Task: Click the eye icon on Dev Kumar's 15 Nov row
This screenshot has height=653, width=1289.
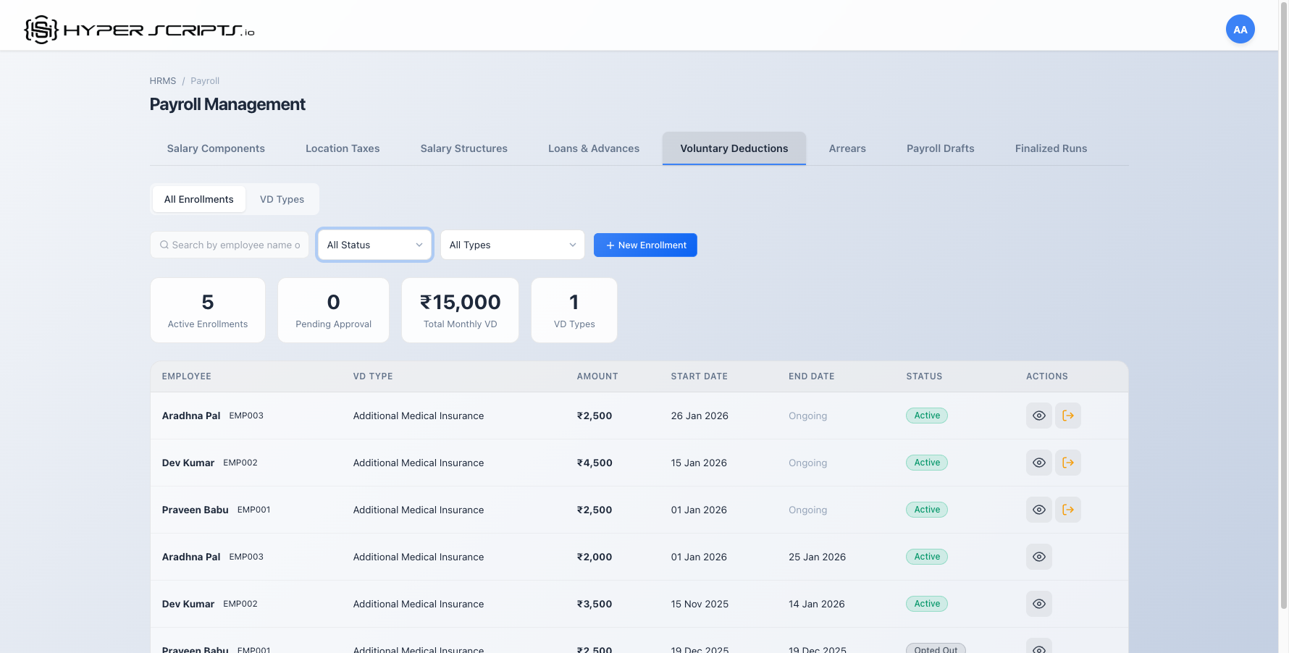Action: pos(1038,604)
